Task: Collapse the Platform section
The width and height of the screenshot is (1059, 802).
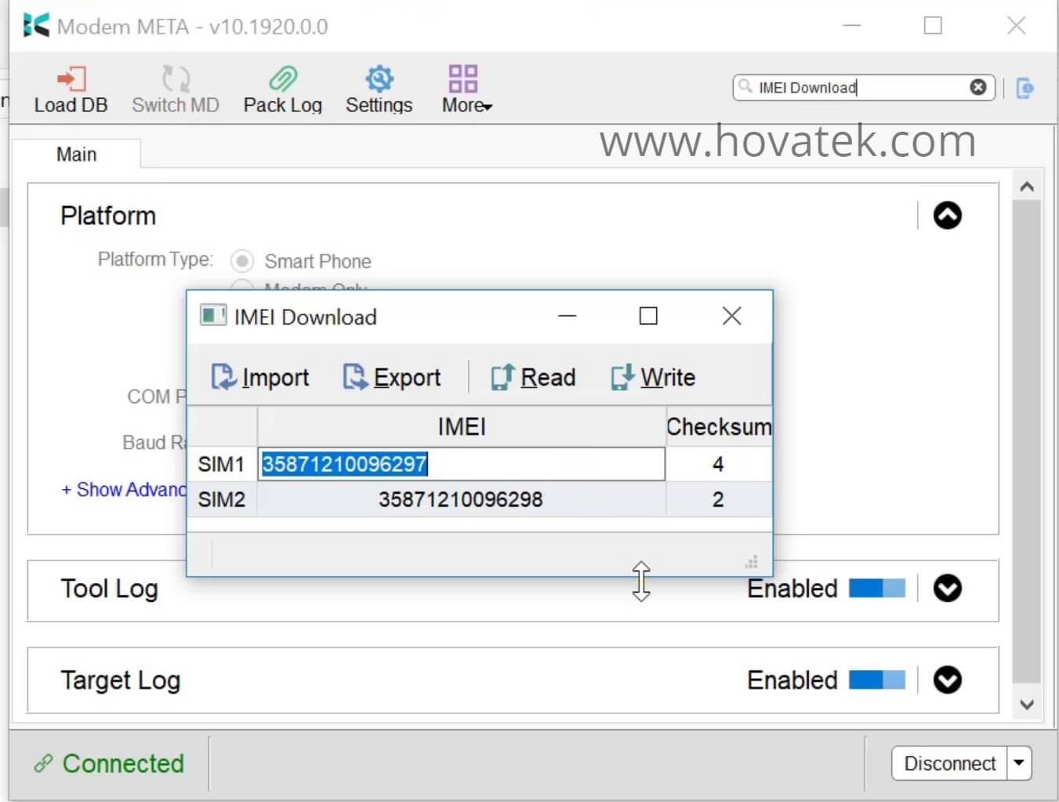Action: (x=948, y=216)
